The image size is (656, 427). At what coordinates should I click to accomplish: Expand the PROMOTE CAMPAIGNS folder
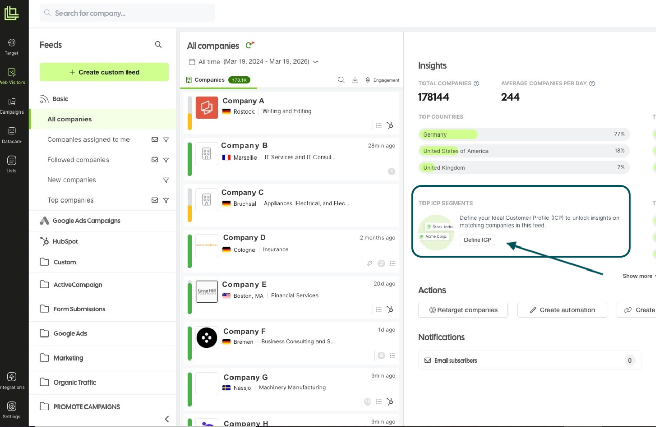[102, 407]
